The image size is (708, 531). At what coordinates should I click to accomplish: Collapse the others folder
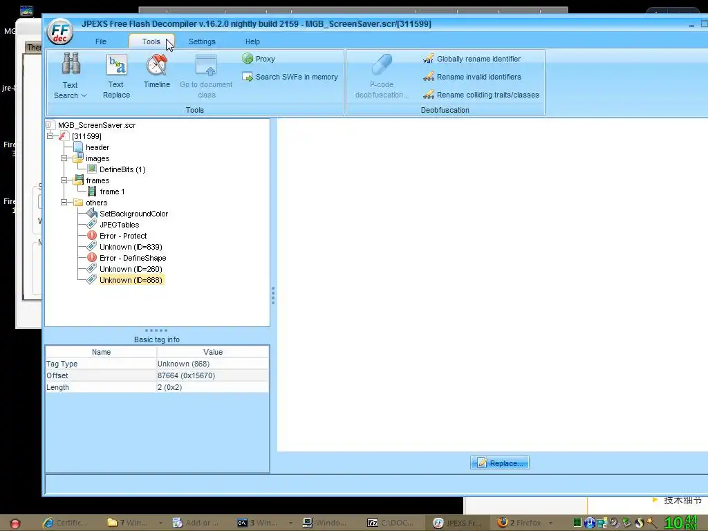64,203
